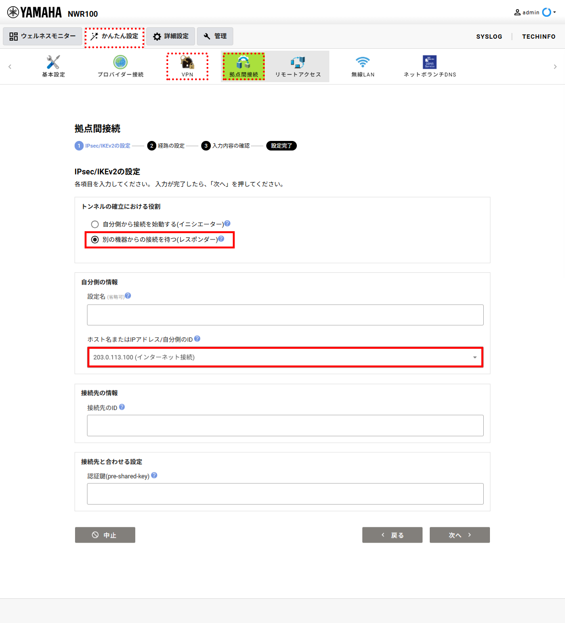Screen dimensions: 565x623
Task: Select イニシエーター radio option
Action: pos(95,224)
